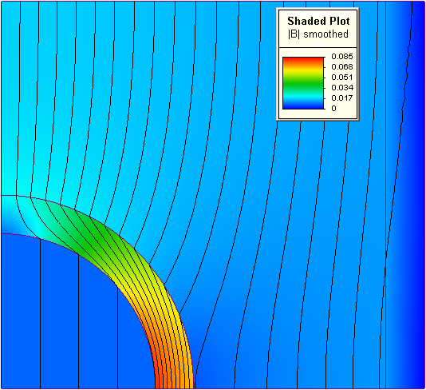
Task: Select the 0.017 legend value
Action: pos(342,97)
